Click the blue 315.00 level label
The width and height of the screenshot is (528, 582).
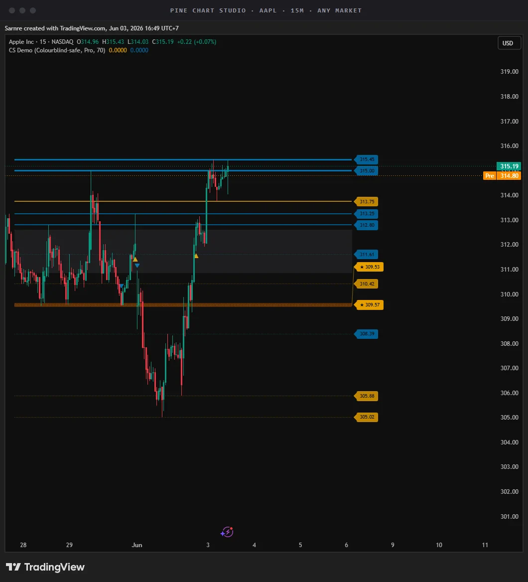click(x=366, y=171)
